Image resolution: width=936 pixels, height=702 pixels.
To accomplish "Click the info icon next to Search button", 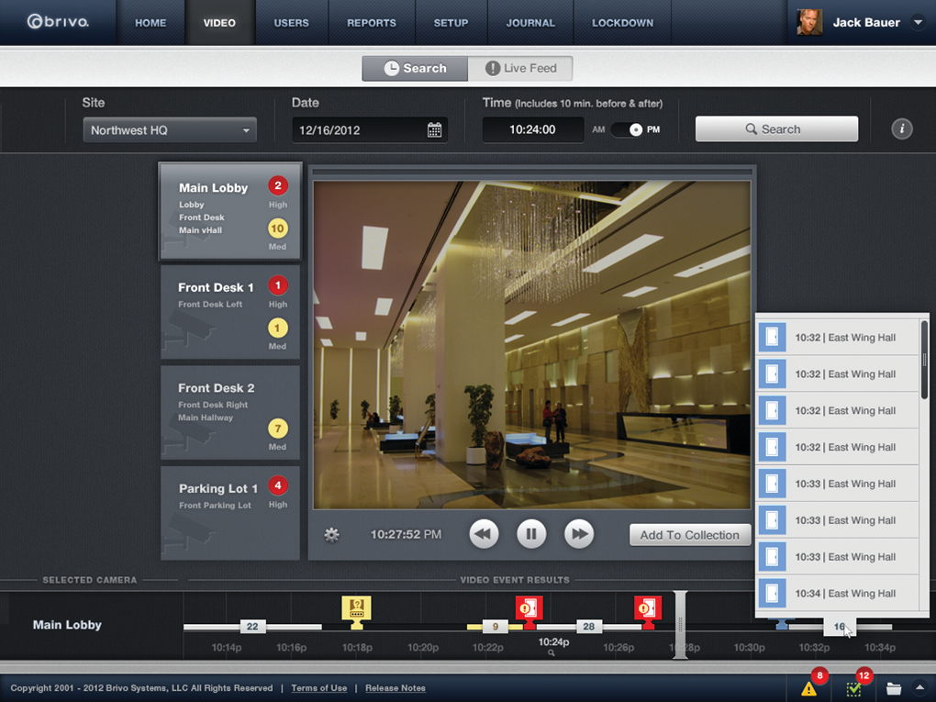I will click(900, 128).
